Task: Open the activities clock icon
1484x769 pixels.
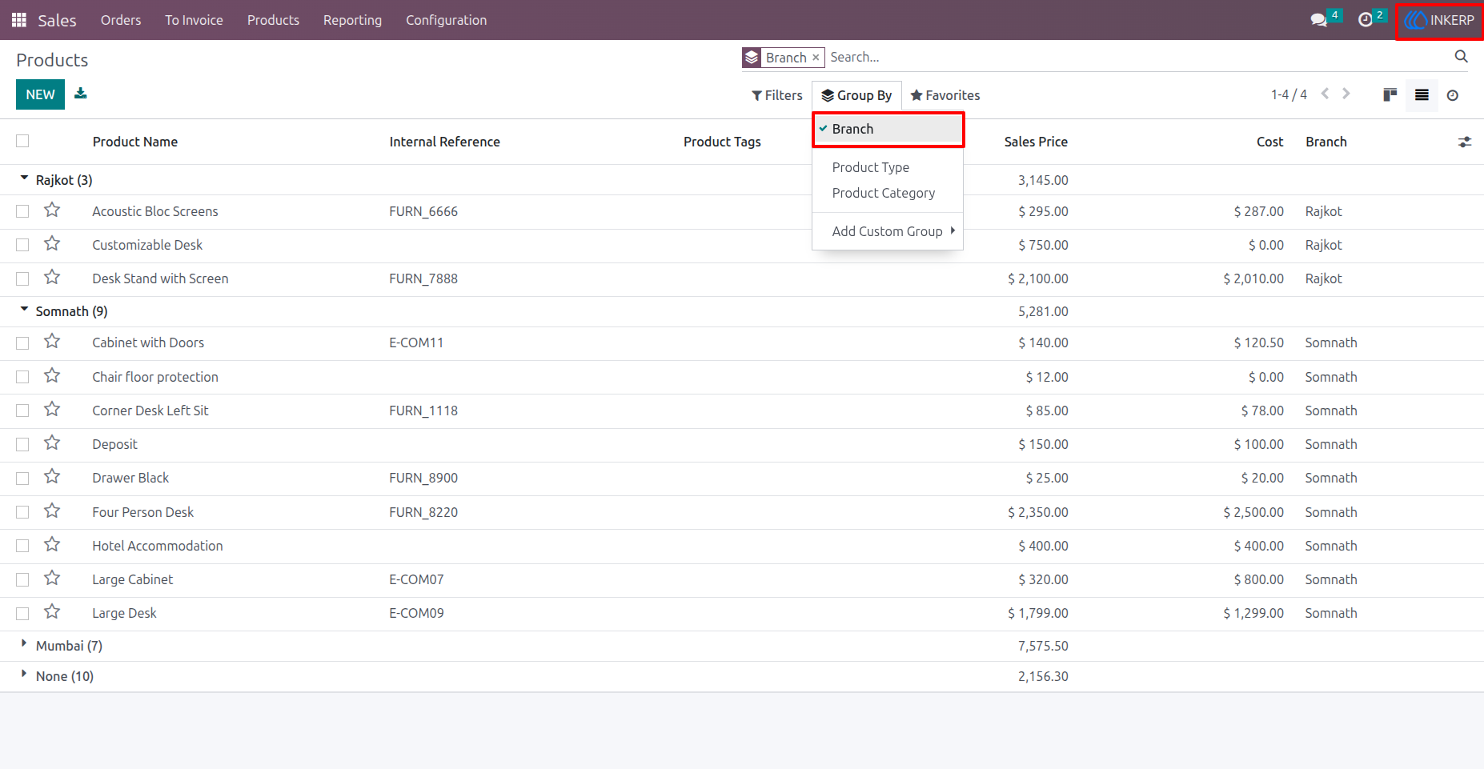Action: pos(1366,20)
